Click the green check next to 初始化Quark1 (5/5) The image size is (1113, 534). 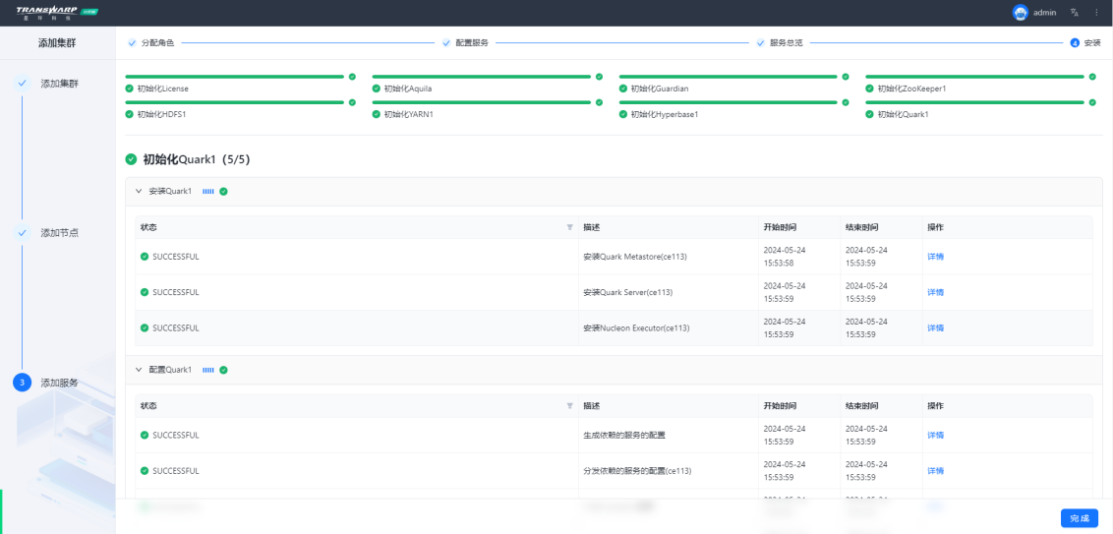pyautogui.click(x=132, y=159)
